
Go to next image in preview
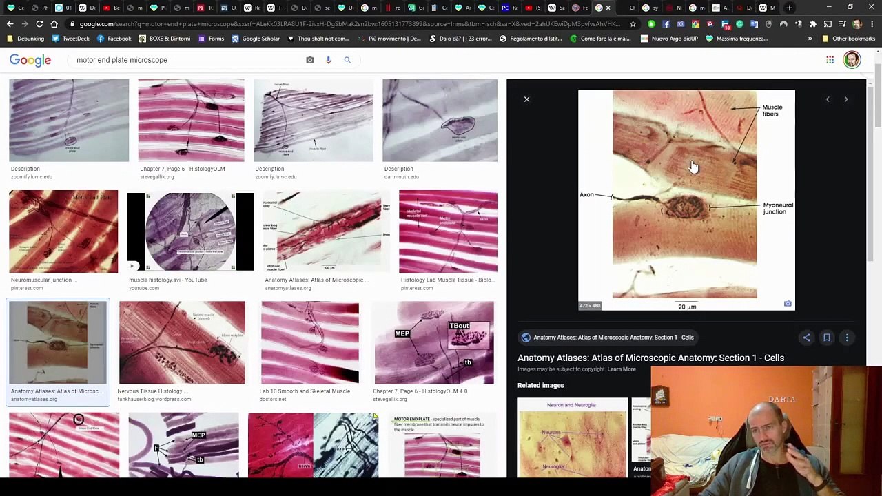coord(846,99)
